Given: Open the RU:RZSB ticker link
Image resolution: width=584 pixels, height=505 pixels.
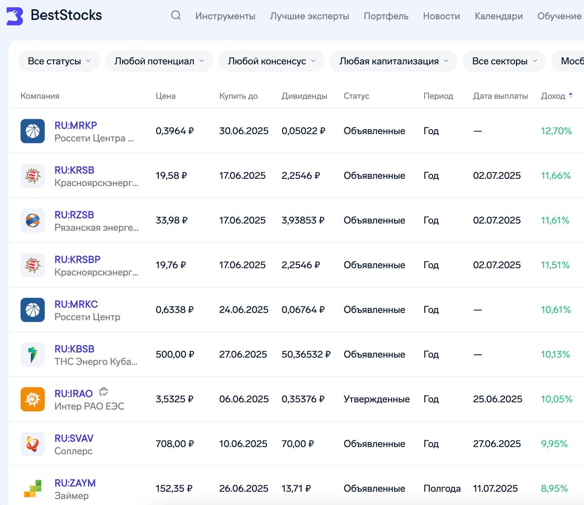Looking at the screenshot, I should [74, 215].
